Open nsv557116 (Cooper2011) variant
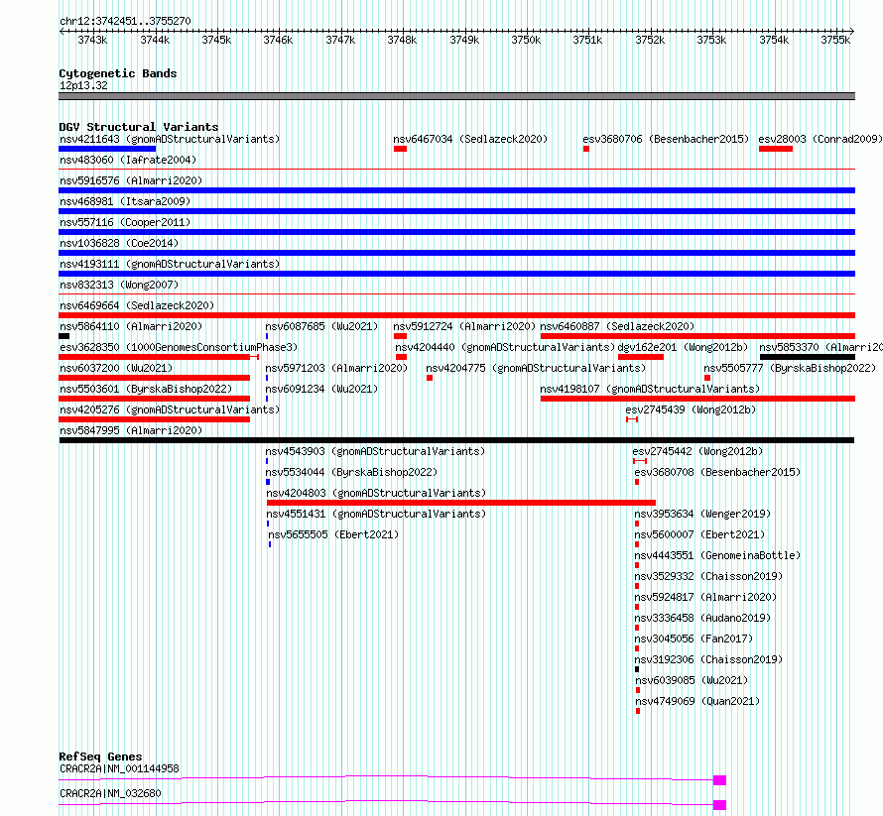The height and width of the screenshot is (816, 883). tap(125, 222)
